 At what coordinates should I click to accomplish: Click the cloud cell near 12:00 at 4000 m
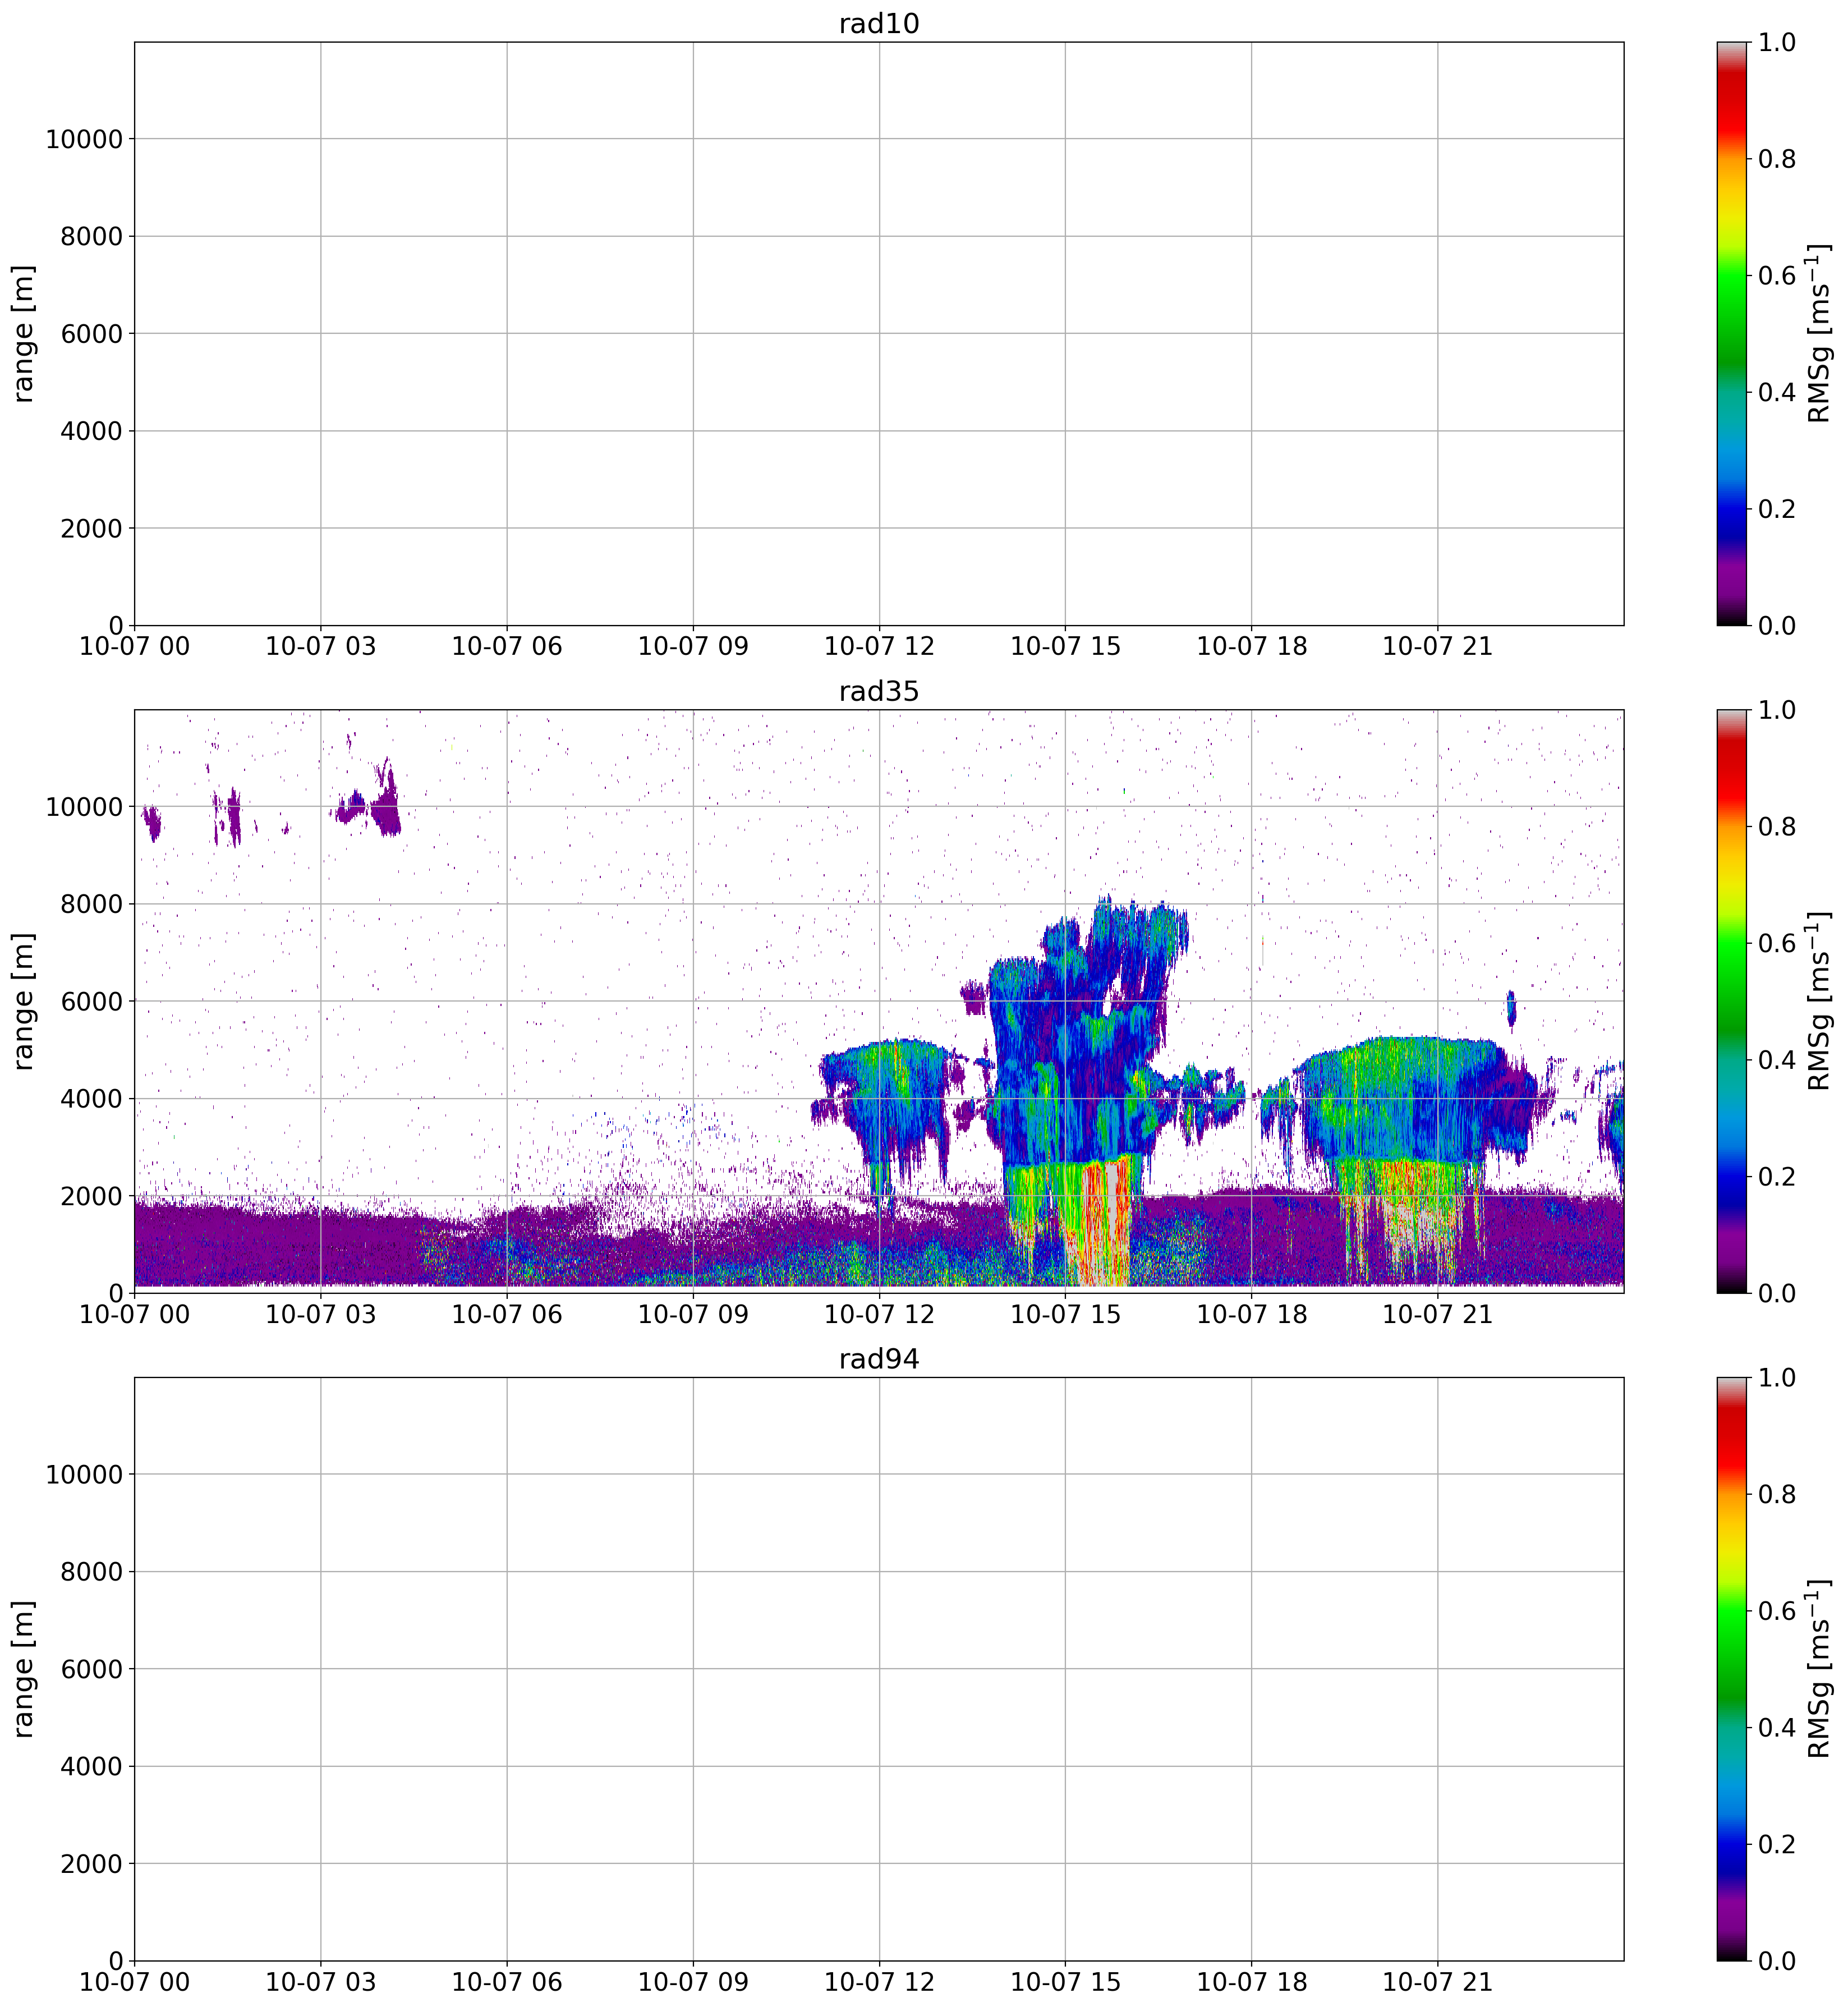[x=885, y=1095]
